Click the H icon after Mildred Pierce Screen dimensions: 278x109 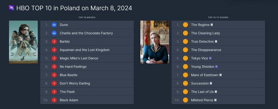[x=215, y=100]
